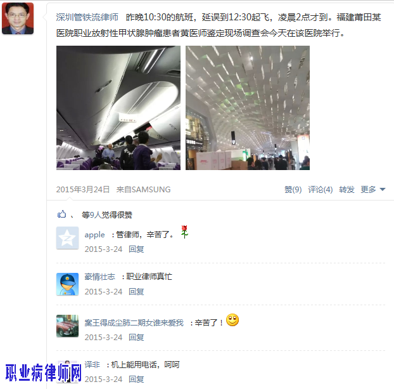
Task: Select 转发 to repost
Action: (x=346, y=189)
